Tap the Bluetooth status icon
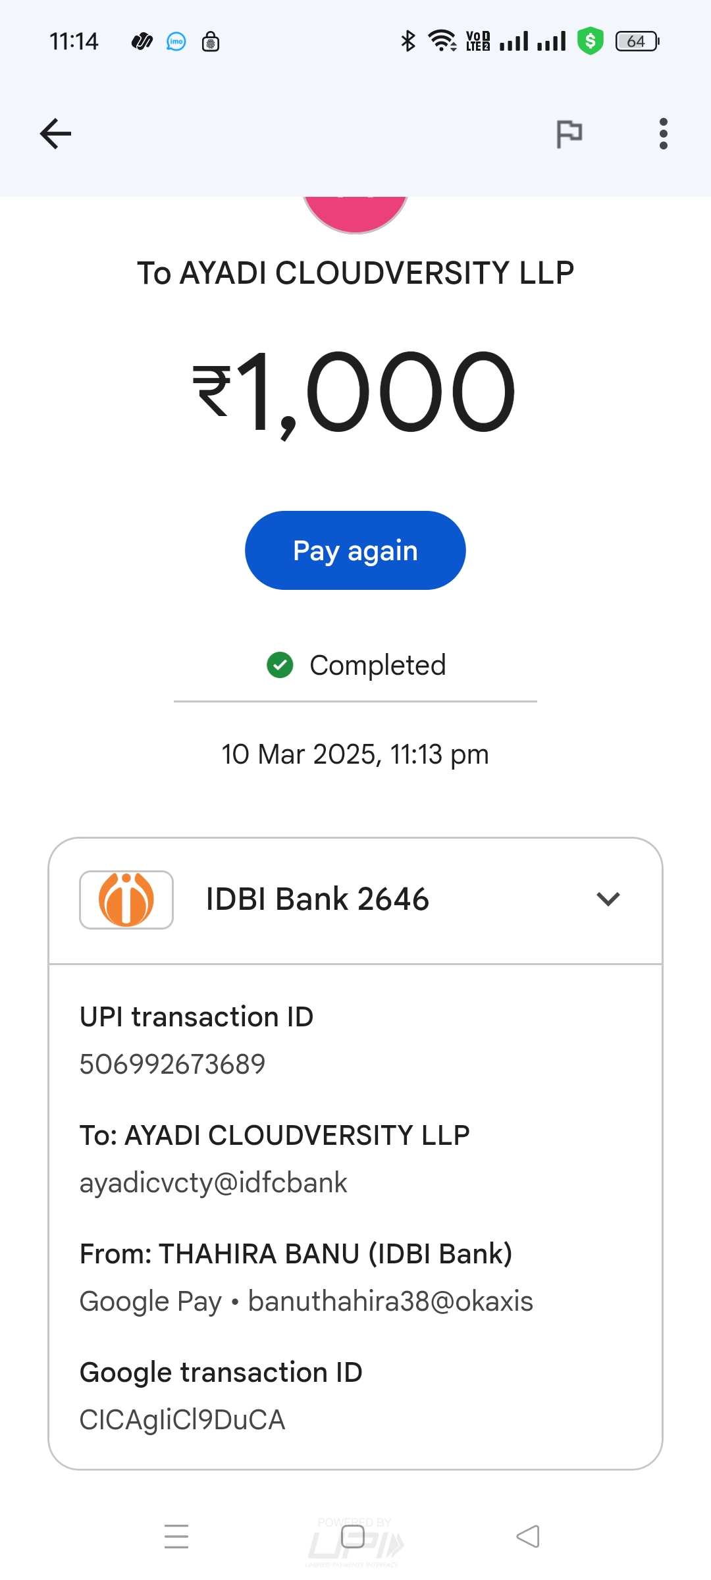 click(408, 41)
